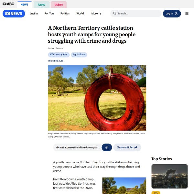Open the hamburger menu icon
Viewport: 194px width, 194px height.
187,14
